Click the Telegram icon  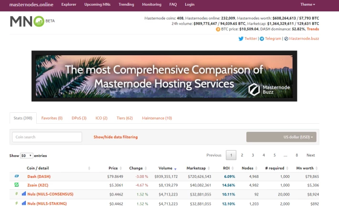pyautogui.click(x=262, y=39)
